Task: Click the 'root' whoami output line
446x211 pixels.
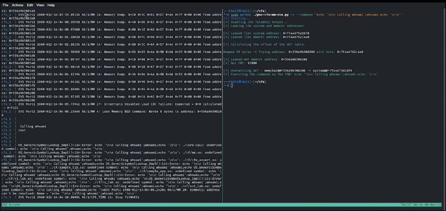Action: coord(22,130)
